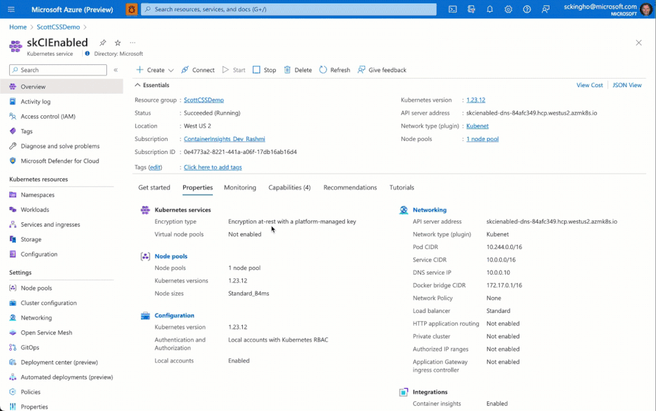Open the Networking heading link in Properties
Image resolution: width=656 pixels, height=411 pixels.
point(429,210)
